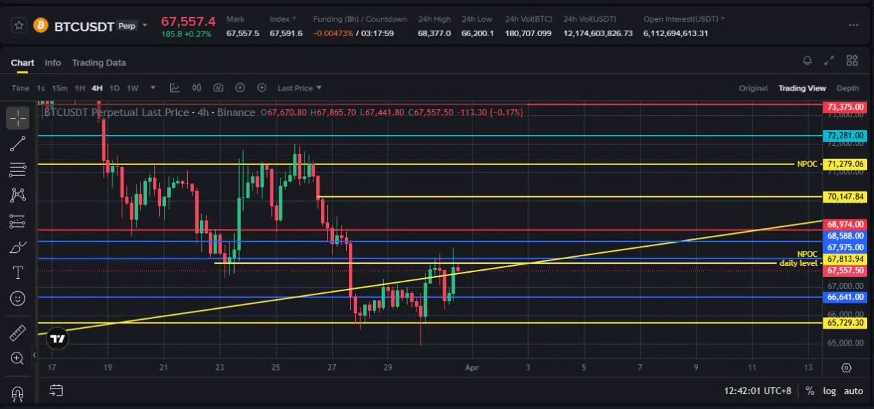
Task: Select the 1H interval
Action: [80, 88]
